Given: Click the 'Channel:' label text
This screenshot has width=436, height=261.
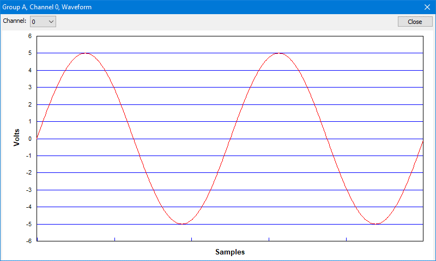Looking at the screenshot, I should pos(15,21).
